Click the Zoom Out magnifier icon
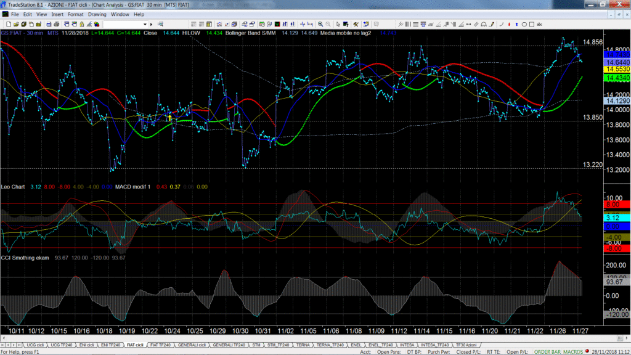631x355 pixels. (x=328, y=24)
